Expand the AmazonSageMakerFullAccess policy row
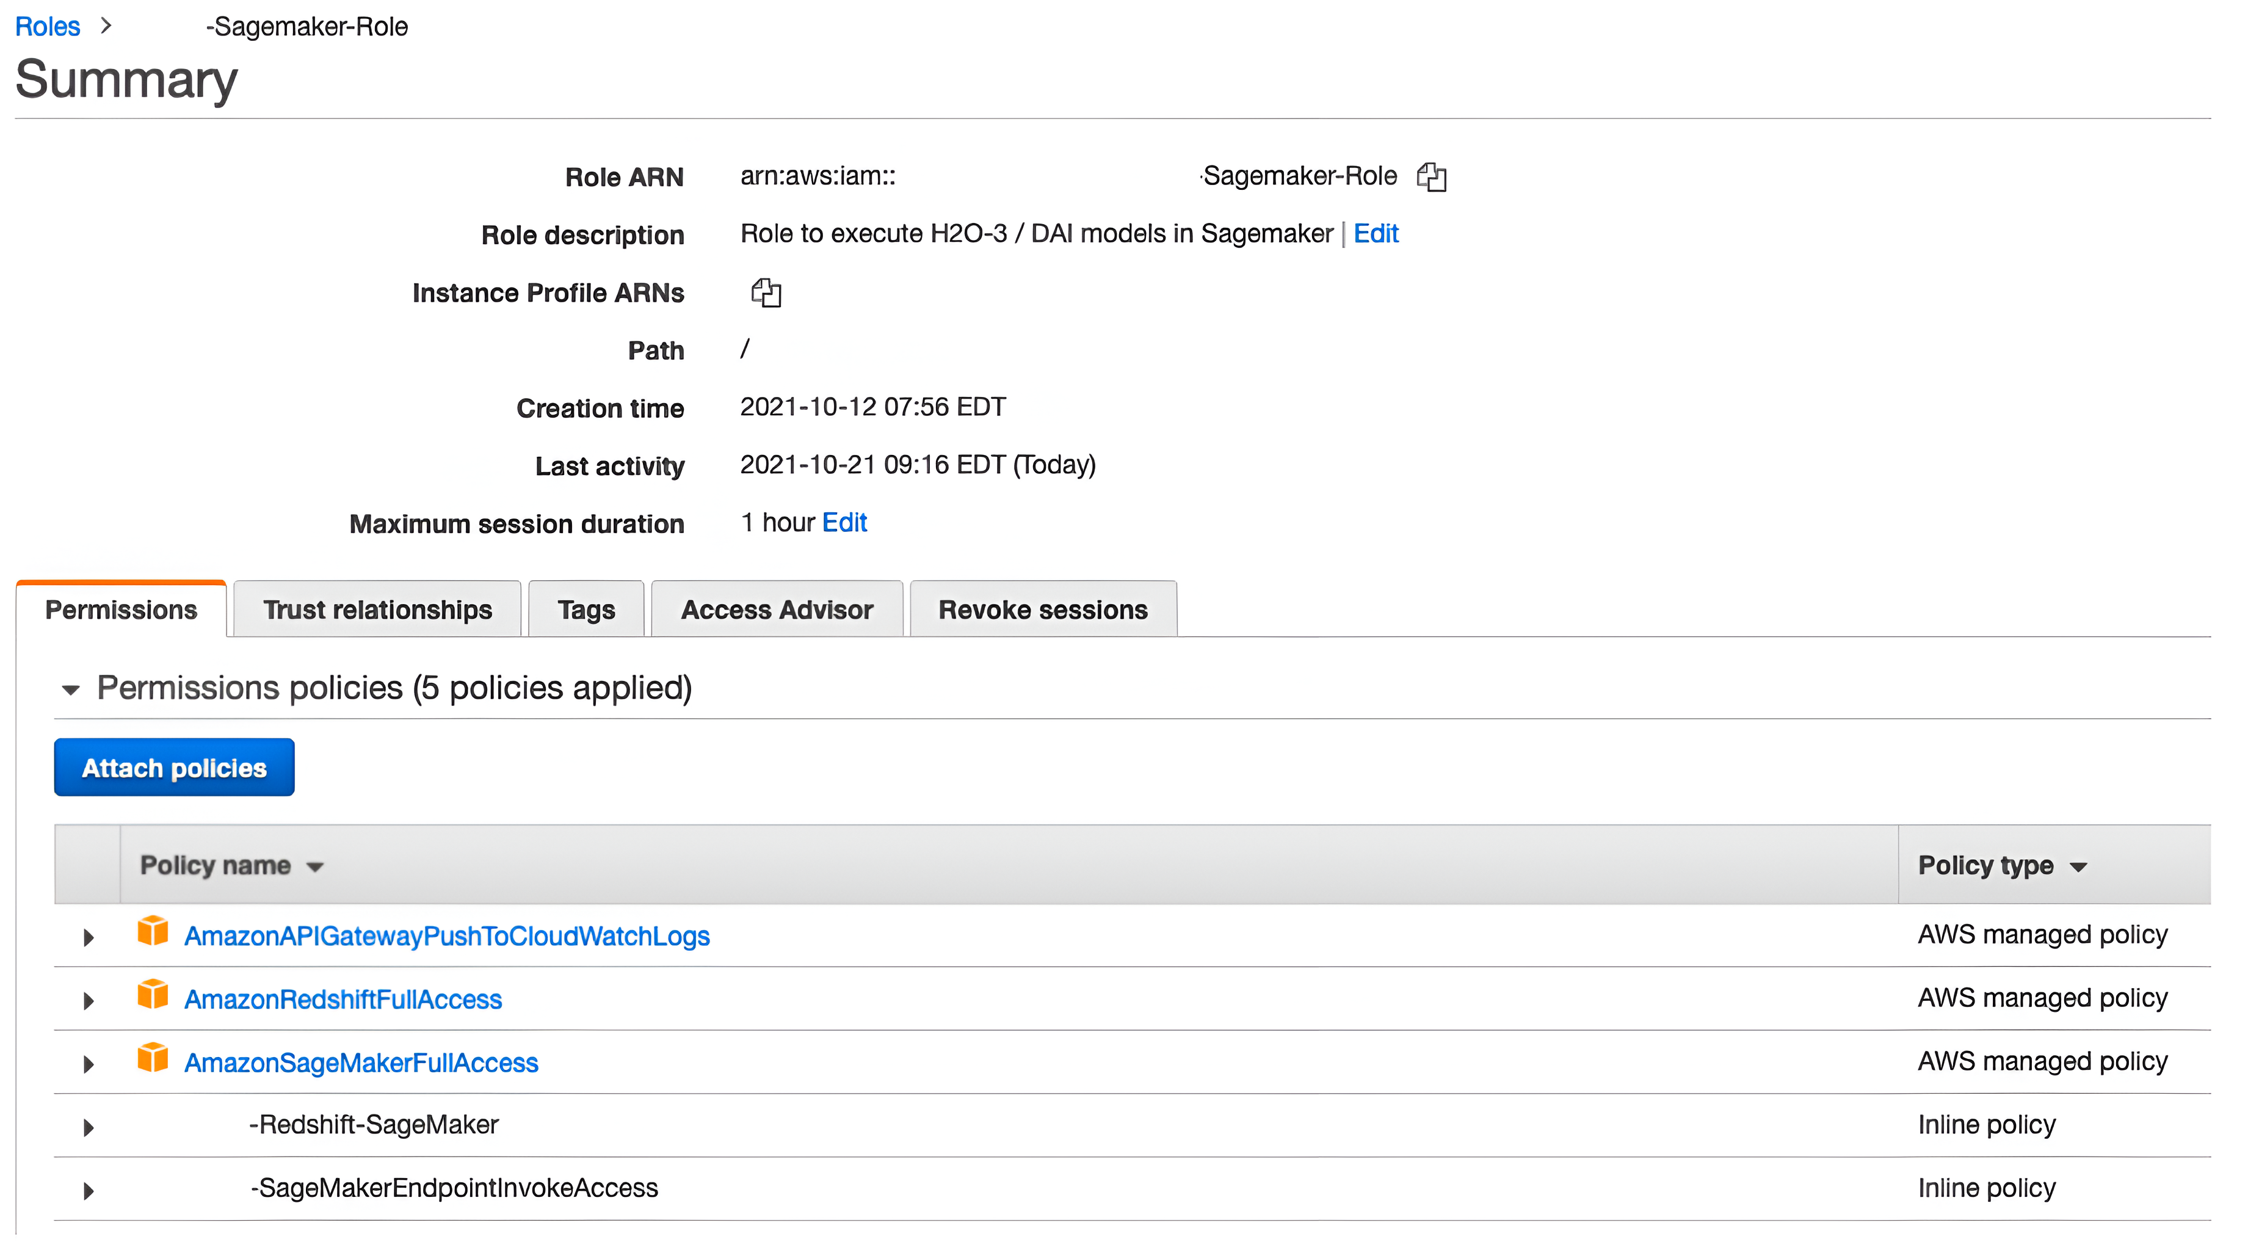Viewport: 2259px width, 1247px height. pos(89,1064)
